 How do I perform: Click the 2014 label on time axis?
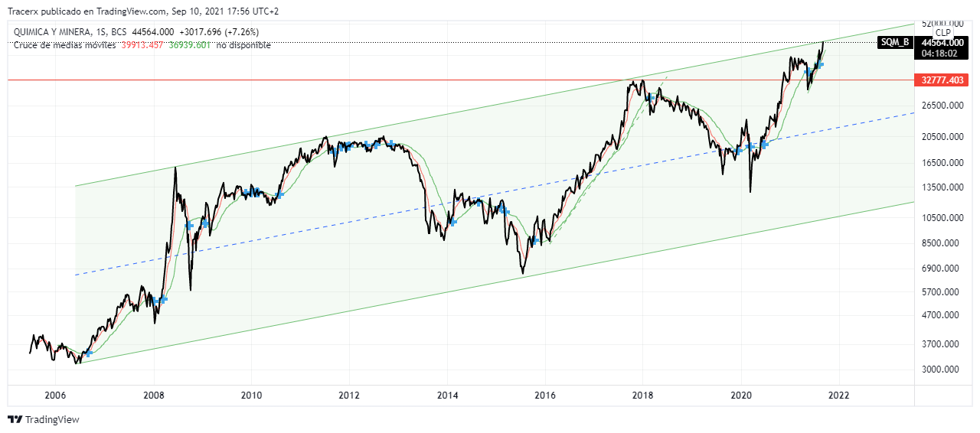(x=447, y=396)
